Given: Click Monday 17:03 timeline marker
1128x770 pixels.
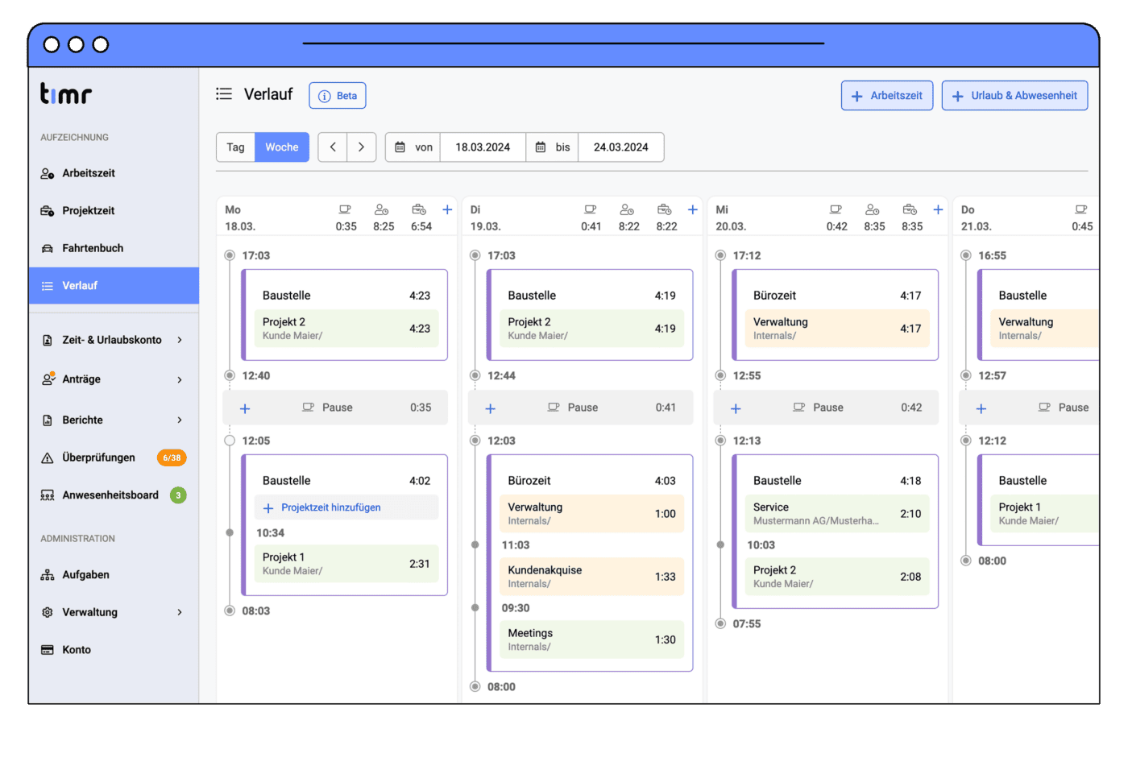Looking at the screenshot, I should (x=230, y=255).
